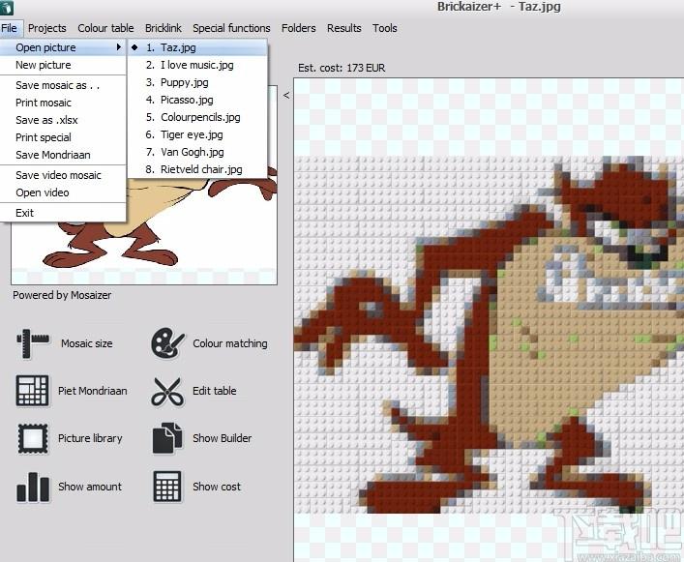Open the Colour table menu
Image resolution: width=684 pixels, height=562 pixels.
105,28
